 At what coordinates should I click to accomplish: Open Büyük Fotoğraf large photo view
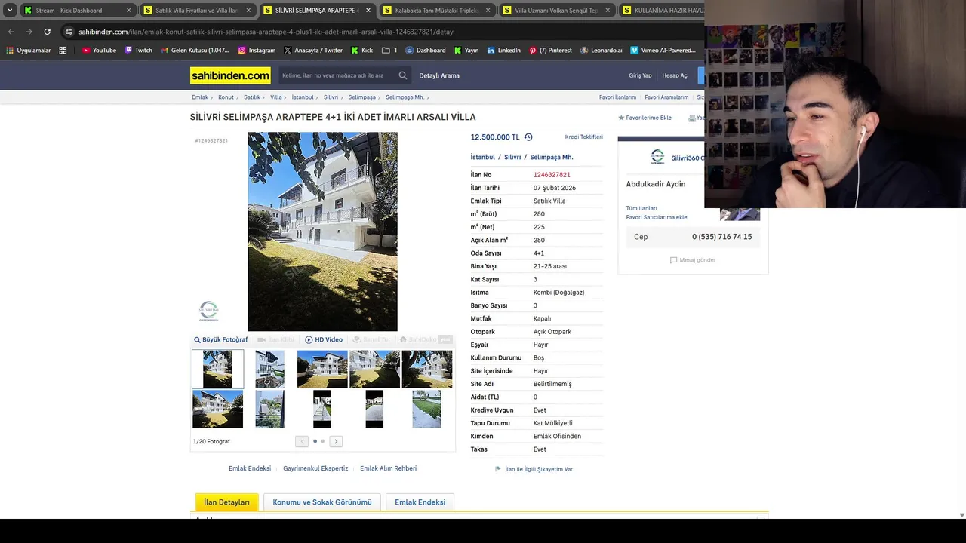click(x=221, y=340)
